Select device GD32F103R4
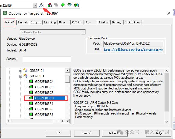Screen dimensions: 175x139 point(44,104)
